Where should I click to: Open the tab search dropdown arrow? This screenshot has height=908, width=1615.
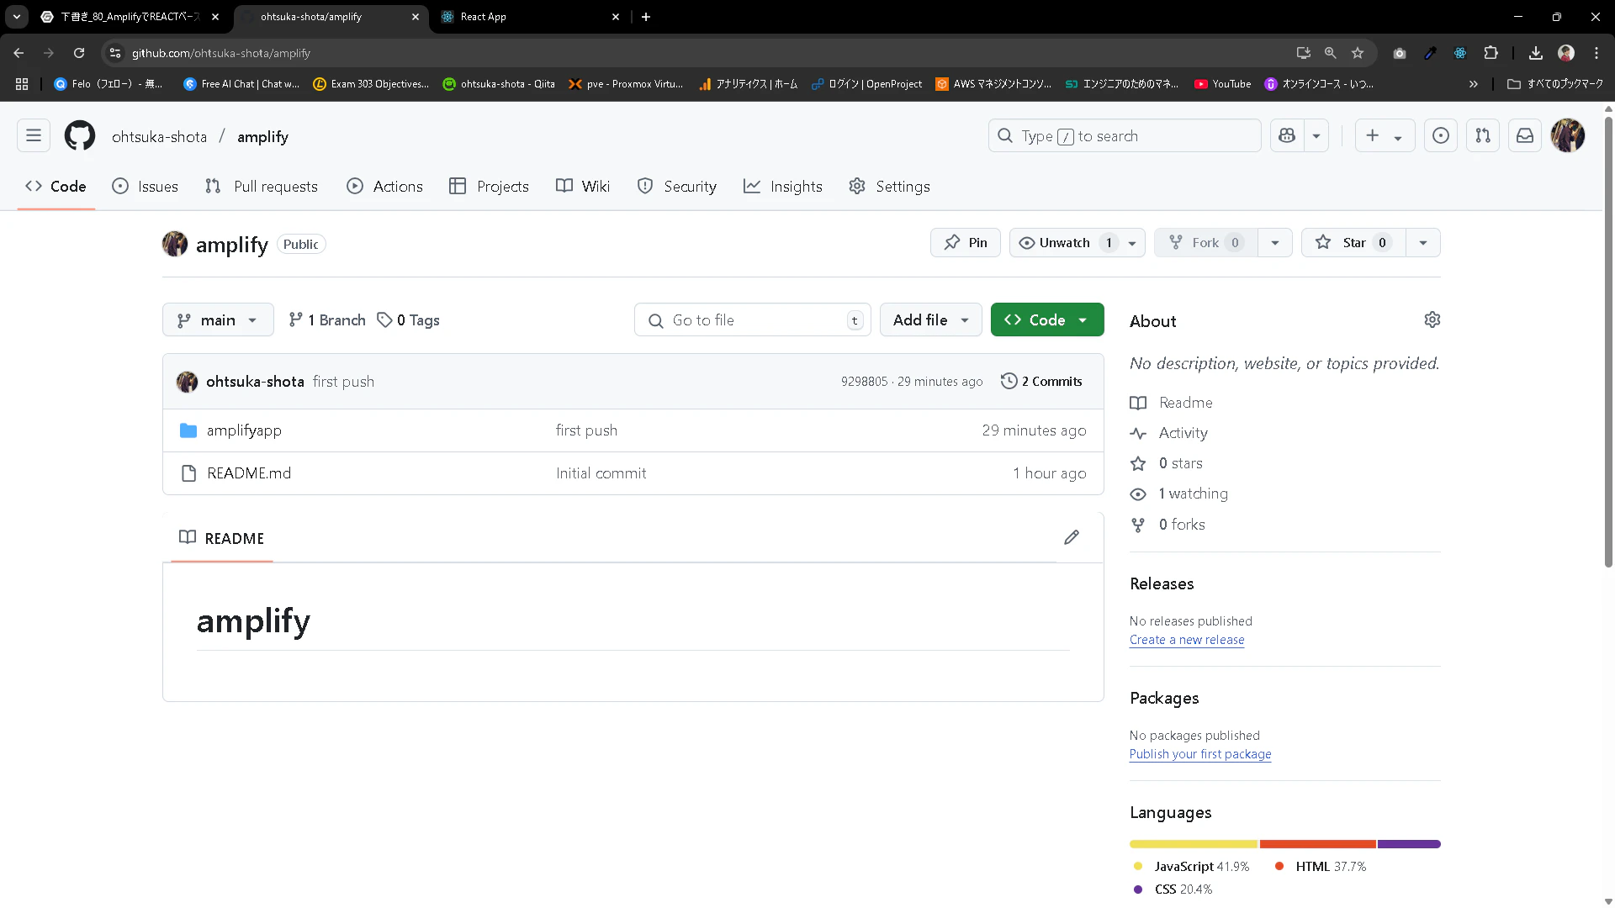[17, 17]
